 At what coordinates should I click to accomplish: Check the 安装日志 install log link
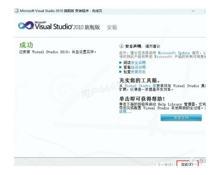click(138, 72)
